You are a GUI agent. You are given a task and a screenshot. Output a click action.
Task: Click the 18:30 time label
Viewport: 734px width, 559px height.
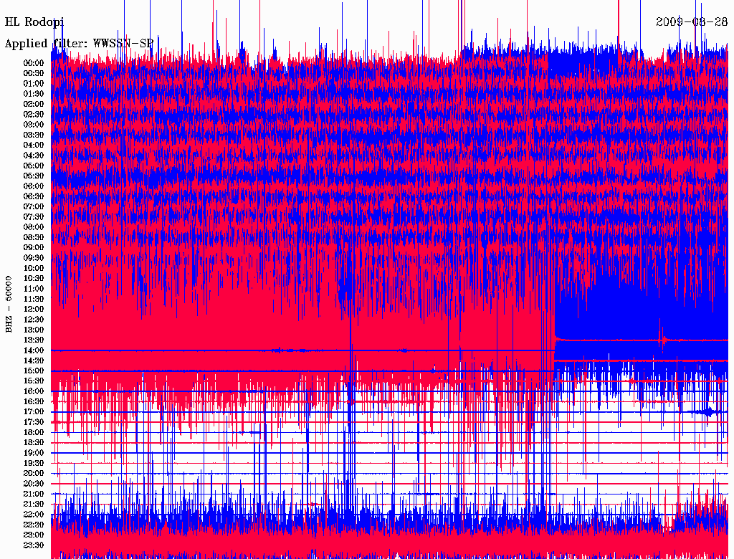(x=34, y=443)
